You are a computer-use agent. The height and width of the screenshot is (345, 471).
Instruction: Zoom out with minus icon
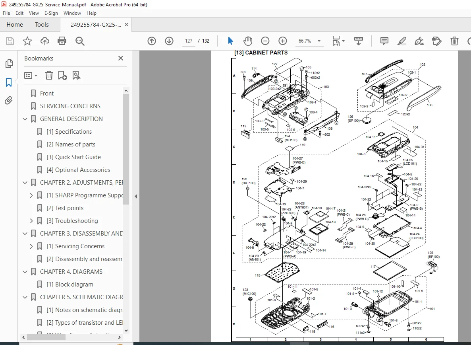[265, 41]
